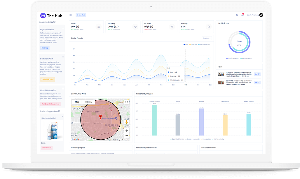Switch map to Satellite view
This screenshot has height=179, width=300.
click(88, 102)
